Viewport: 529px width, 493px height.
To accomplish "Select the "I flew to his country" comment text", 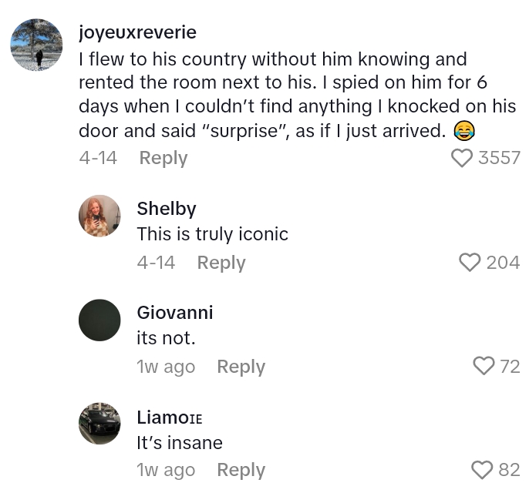I will (297, 95).
